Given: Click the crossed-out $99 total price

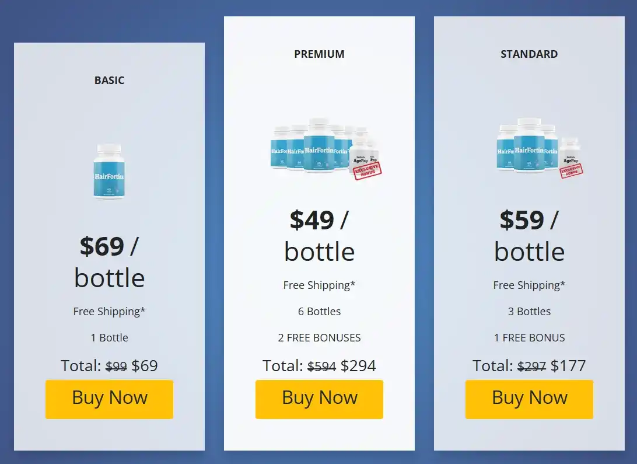Looking at the screenshot, I should [x=116, y=367].
